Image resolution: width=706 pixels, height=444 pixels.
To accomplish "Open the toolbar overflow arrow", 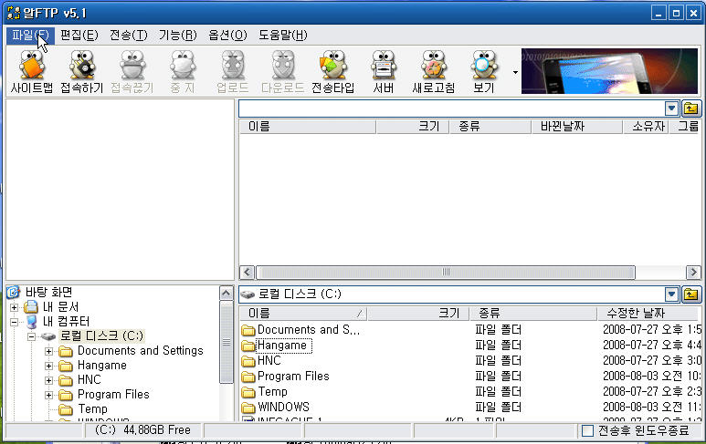I will click(515, 72).
